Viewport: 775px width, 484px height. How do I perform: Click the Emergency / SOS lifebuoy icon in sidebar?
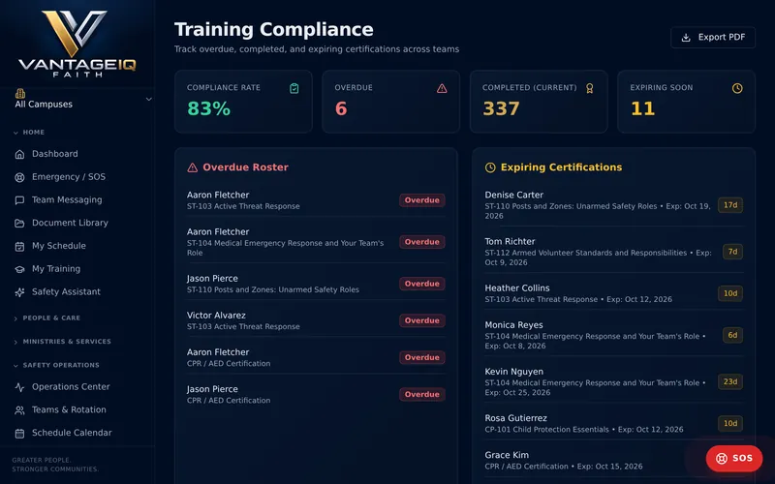(x=19, y=177)
